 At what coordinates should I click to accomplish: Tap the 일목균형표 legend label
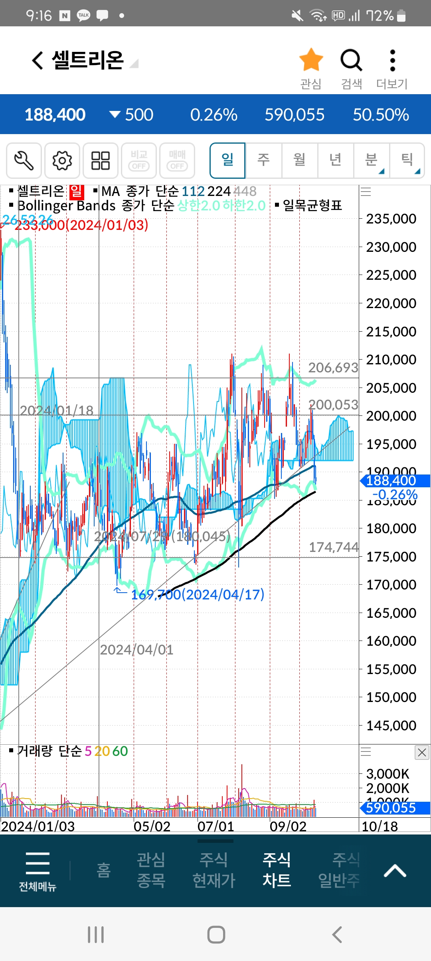[312, 206]
